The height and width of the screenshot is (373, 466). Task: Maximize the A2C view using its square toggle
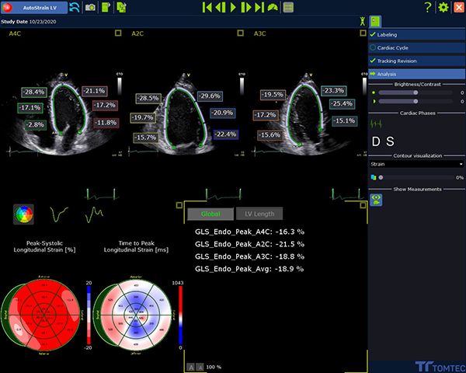[239, 33]
